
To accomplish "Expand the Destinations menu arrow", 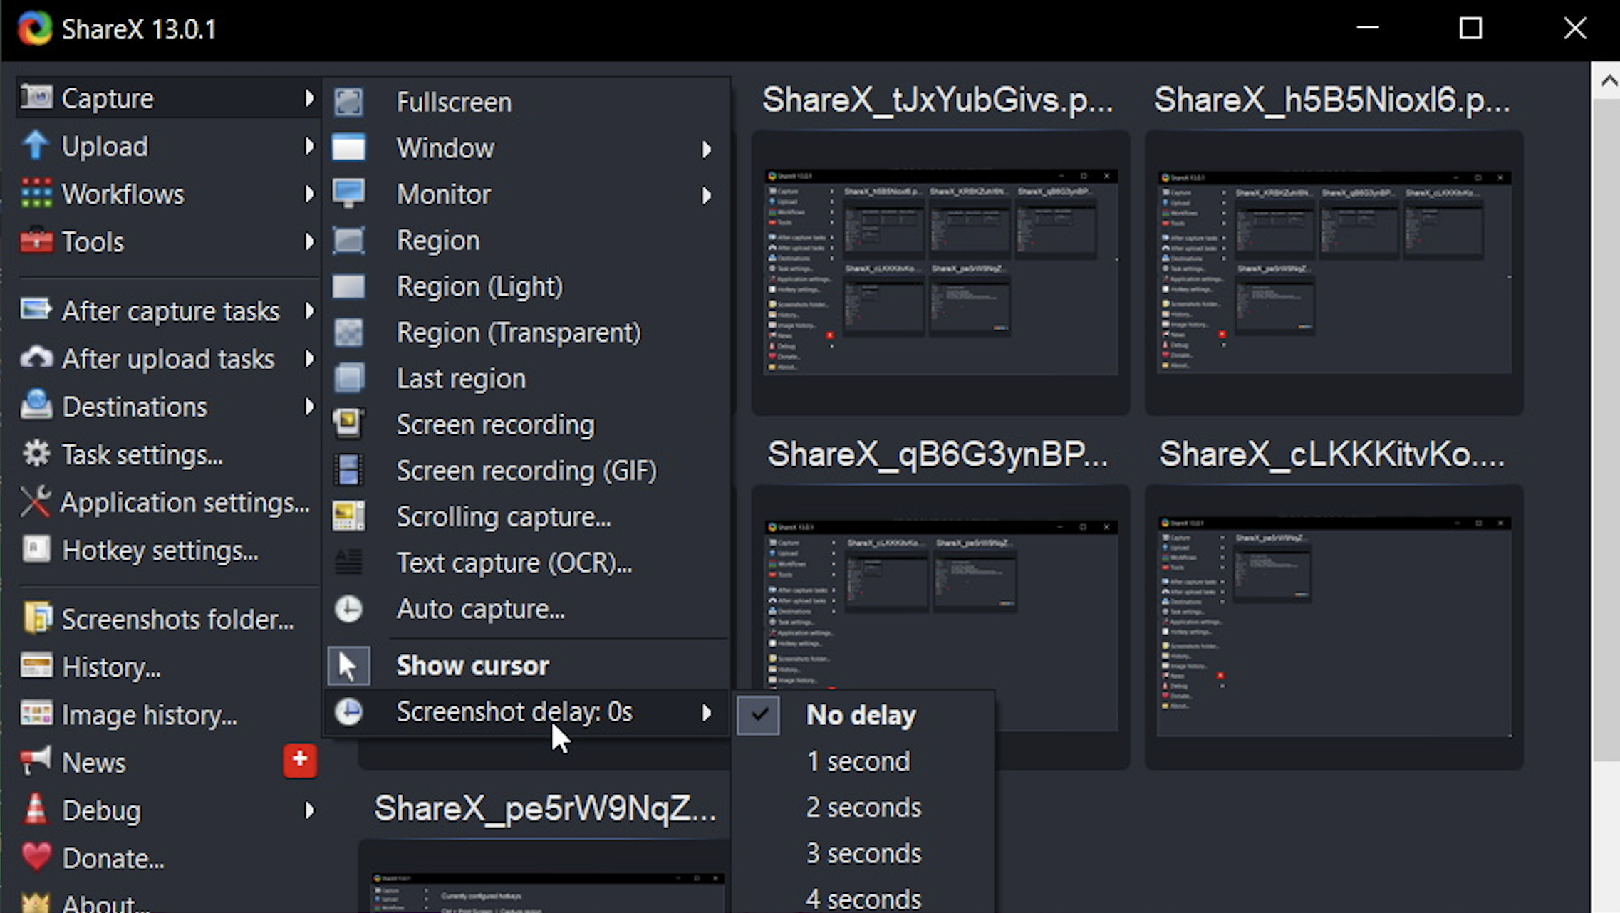I will click(309, 406).
